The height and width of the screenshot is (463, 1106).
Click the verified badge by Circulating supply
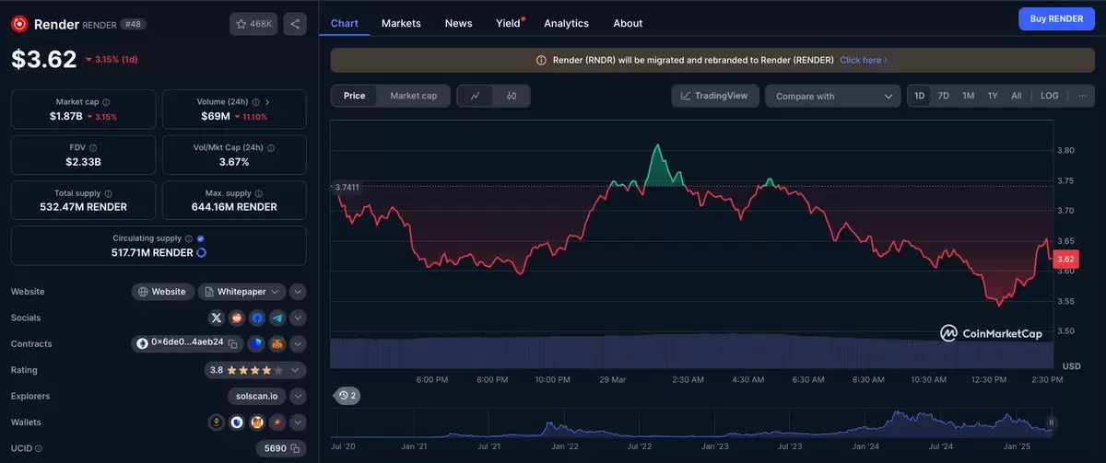point(201,238)
